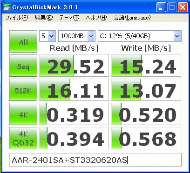The height and width of the screenshot is (173, 190).
Task: Start the 4K benchmark test
Action: (x=23, y=114)
